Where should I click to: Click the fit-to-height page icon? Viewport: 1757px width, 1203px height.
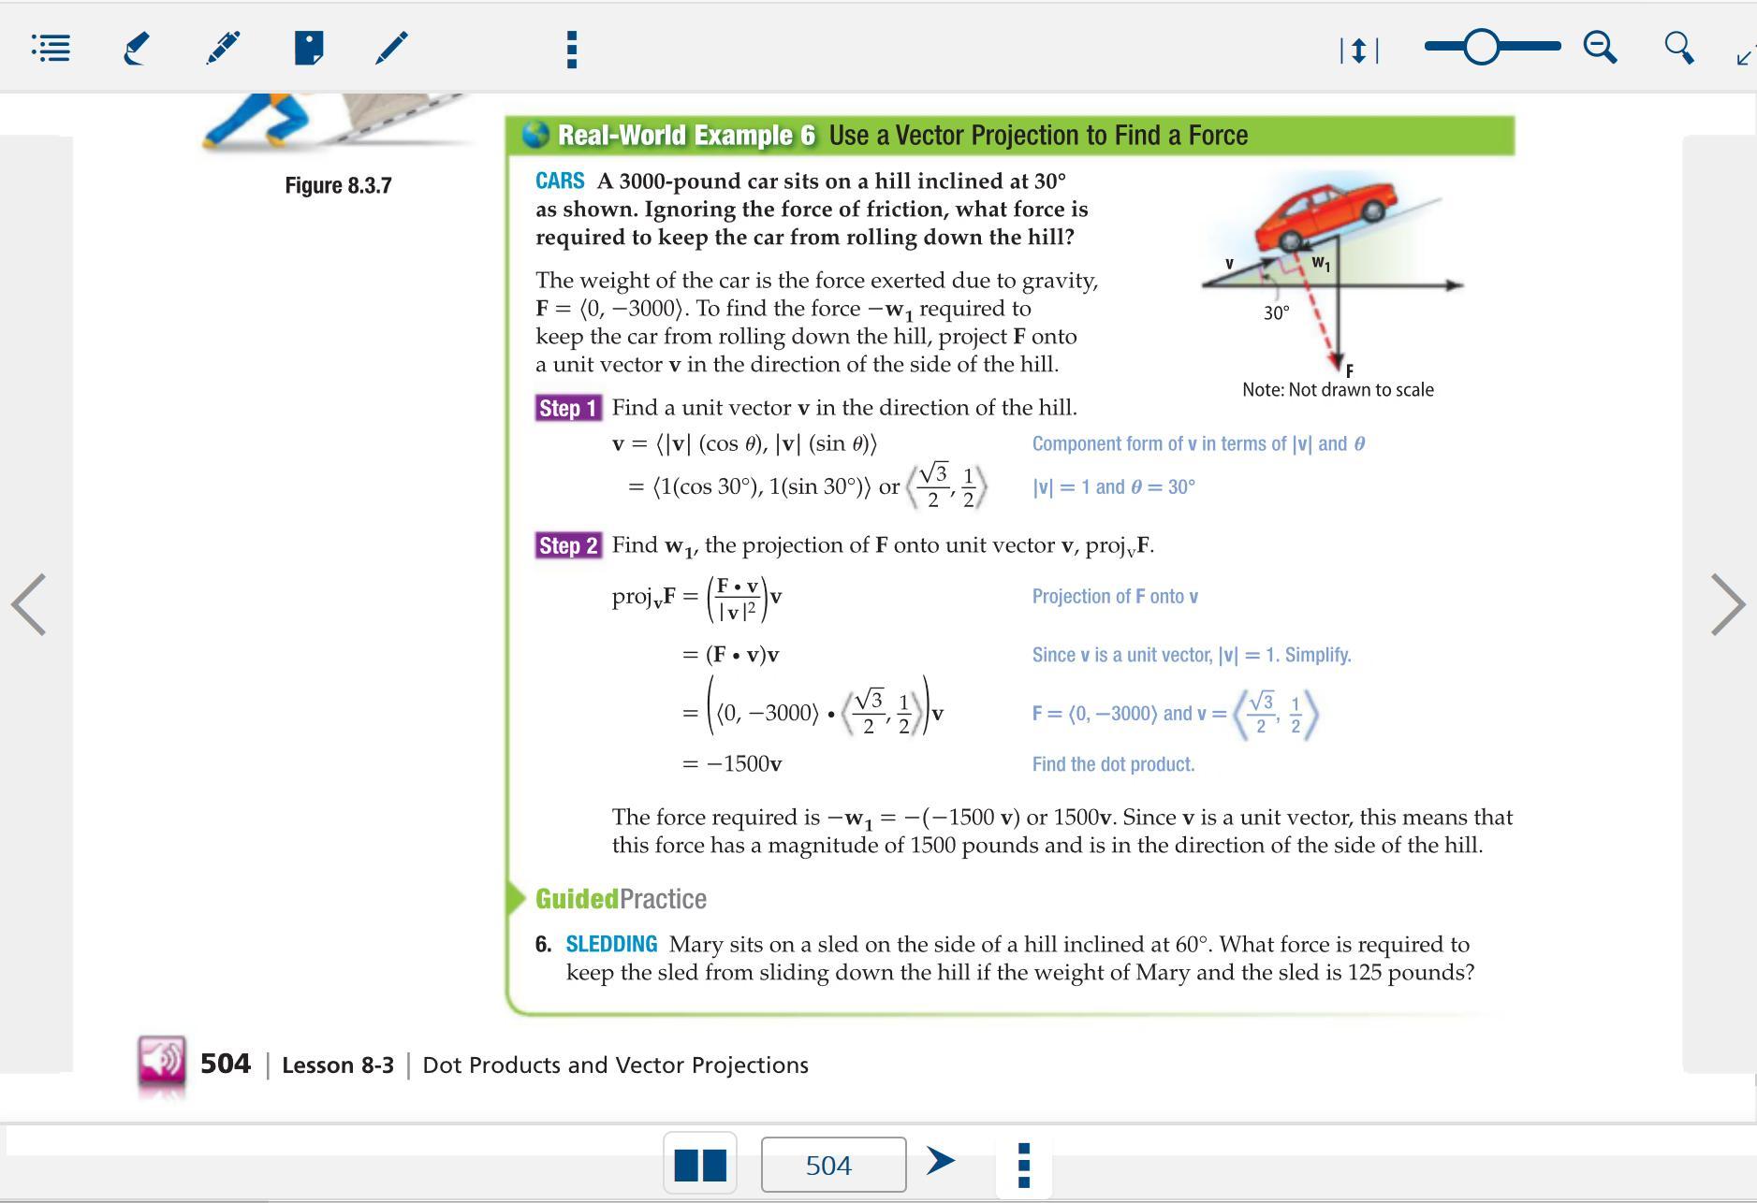(1359, 50)
